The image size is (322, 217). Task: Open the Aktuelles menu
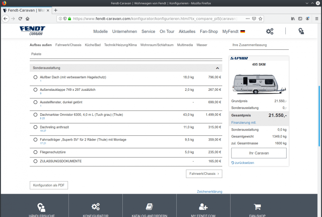click(187, 32)
